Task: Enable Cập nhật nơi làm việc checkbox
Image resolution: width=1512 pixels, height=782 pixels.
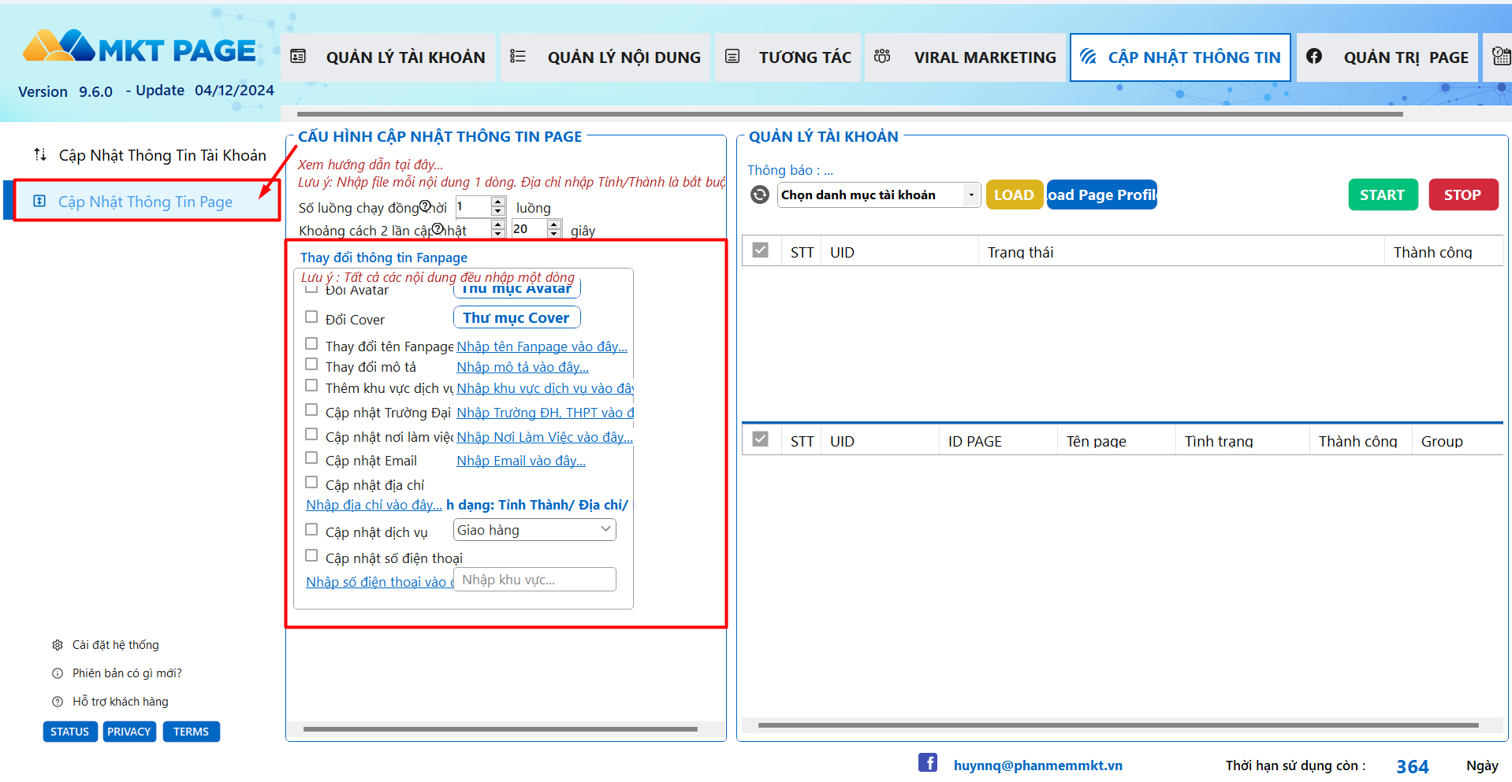Action: [x=311, y=435]
